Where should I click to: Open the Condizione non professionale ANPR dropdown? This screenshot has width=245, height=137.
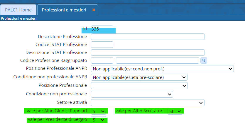pos(139,77)
